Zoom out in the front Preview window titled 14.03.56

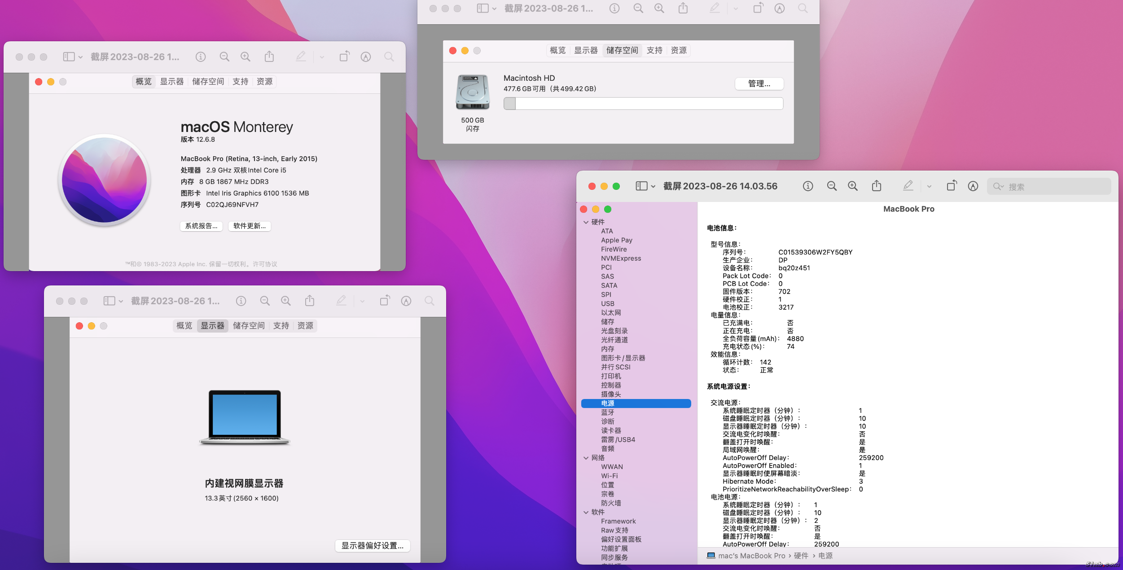832,186
